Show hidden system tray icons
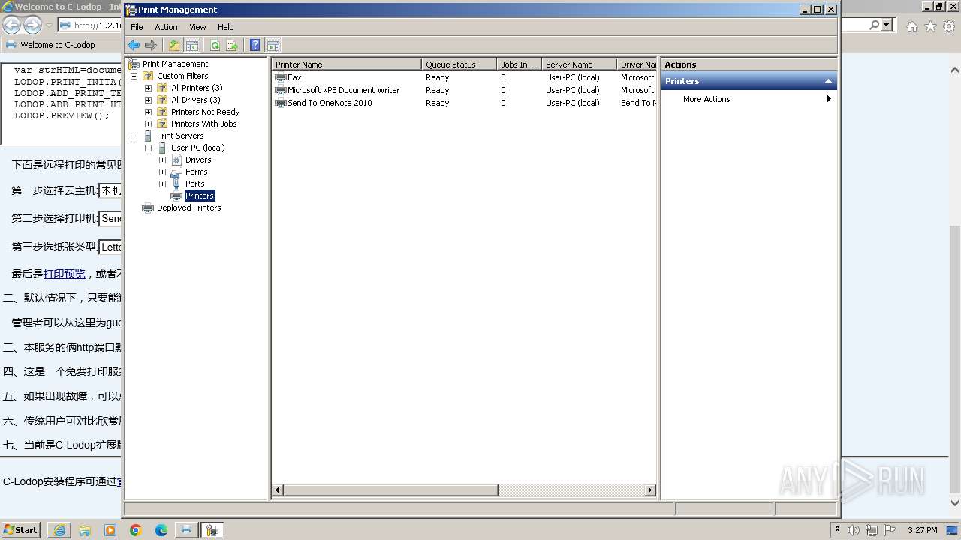The image size is (961, 540). [838, 530]
